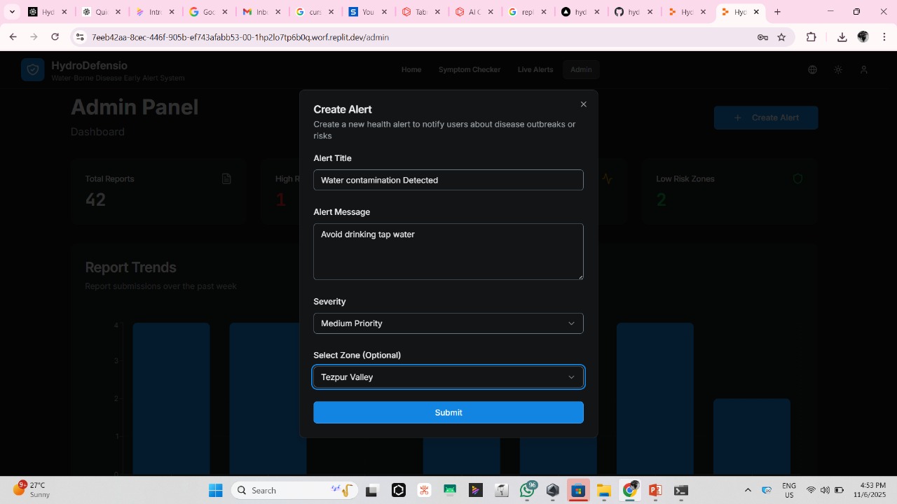Submit the new alert
Screen dimensions: 897x504
coord(448,412)
